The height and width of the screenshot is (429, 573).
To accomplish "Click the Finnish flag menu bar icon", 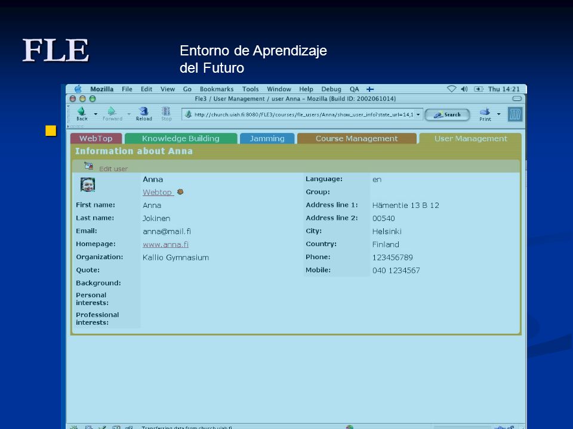I will tap(370, 89).
